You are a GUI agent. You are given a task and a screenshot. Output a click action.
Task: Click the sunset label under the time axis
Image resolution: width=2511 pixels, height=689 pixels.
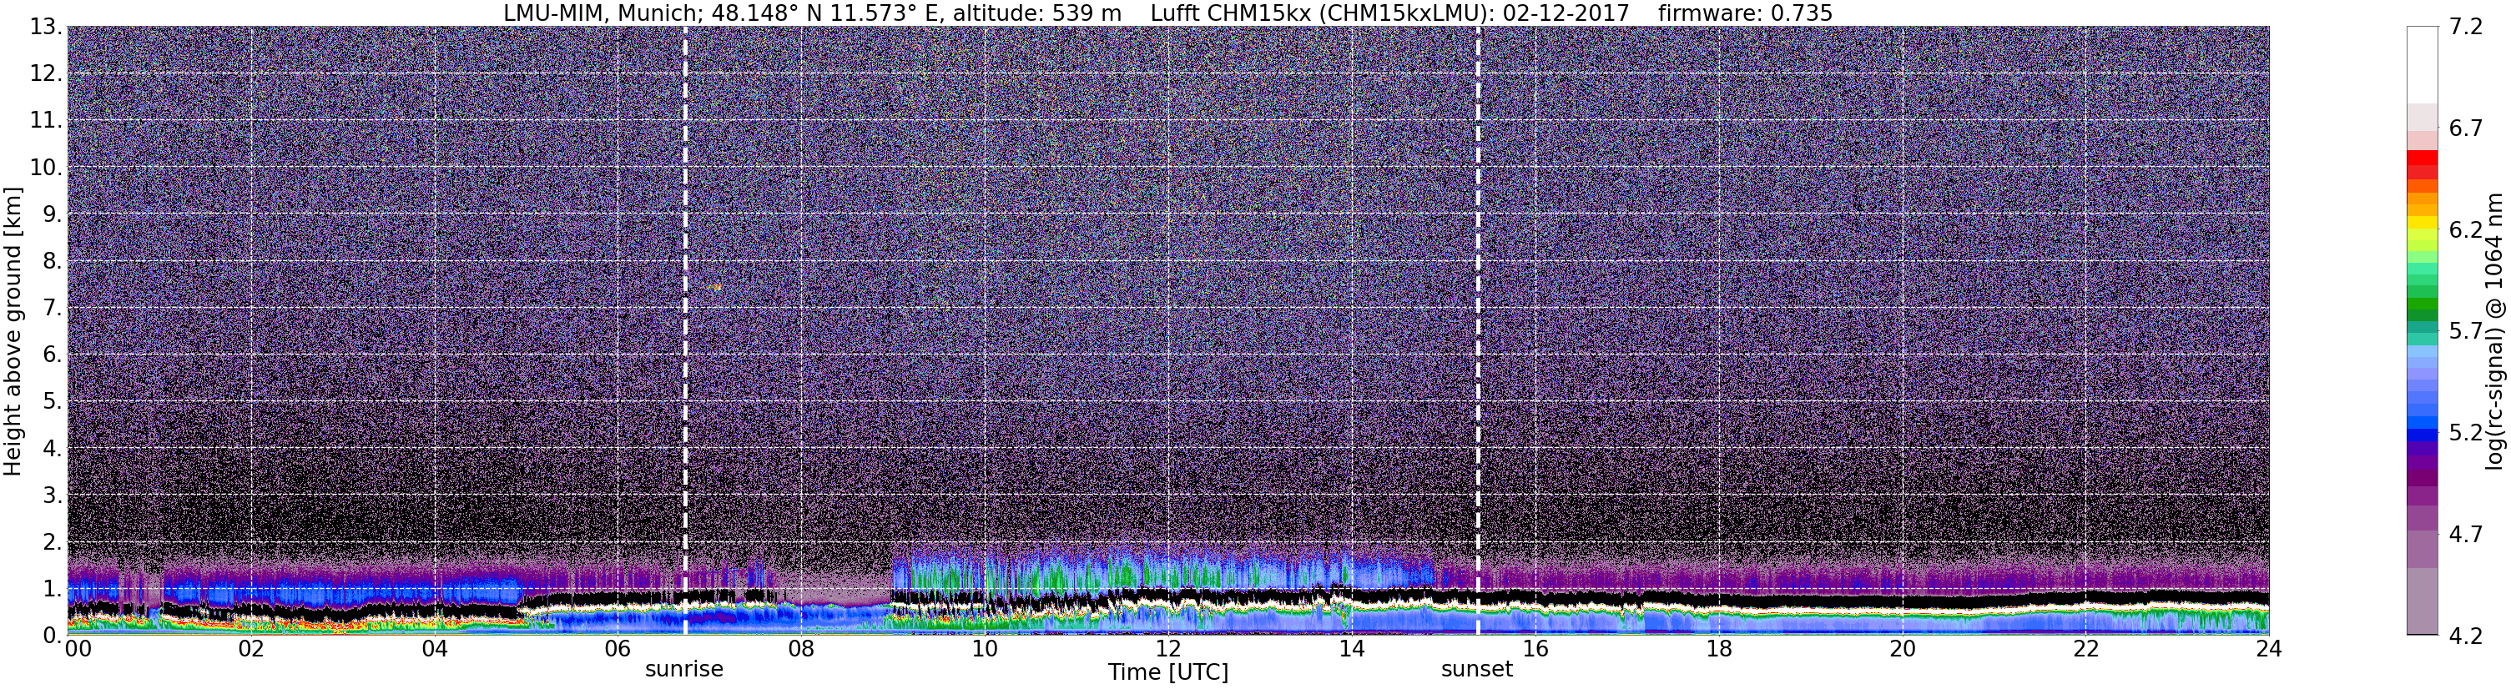(x=1477, y=670)
